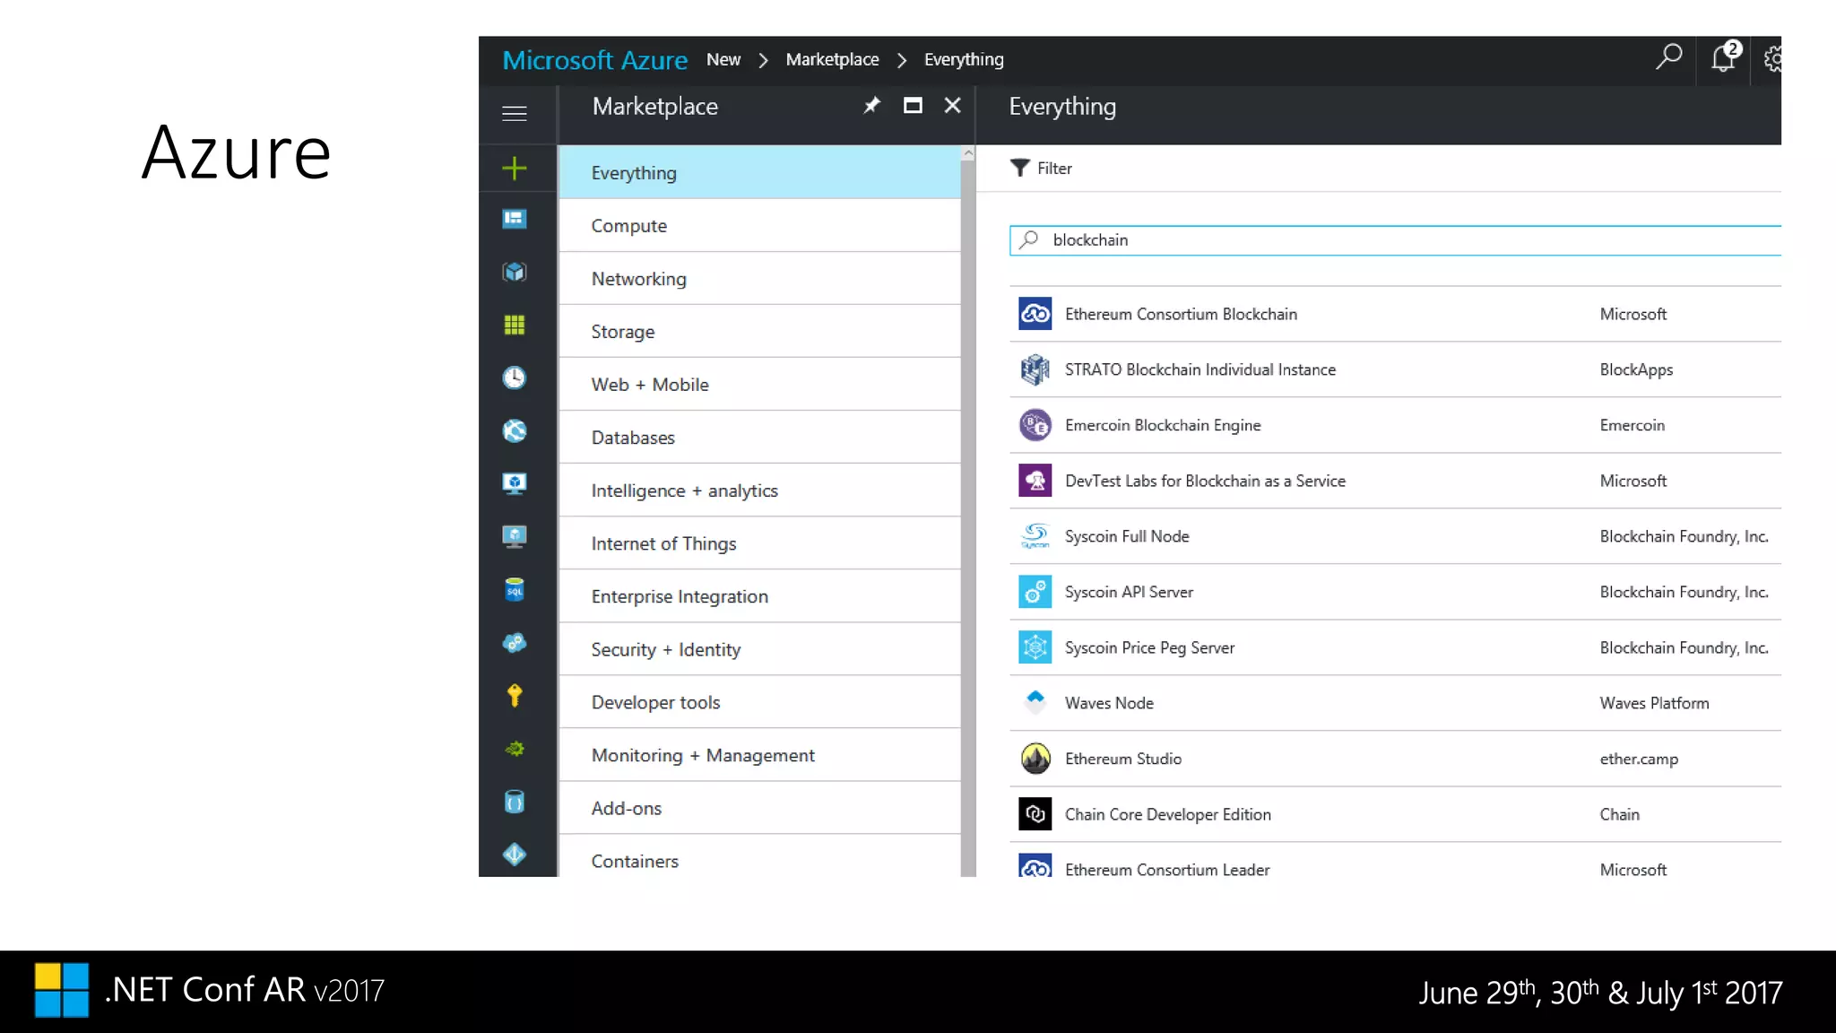Screen dimensions: 1836x1033
Task: Open Internet of Things category
Action: [759, 543]
